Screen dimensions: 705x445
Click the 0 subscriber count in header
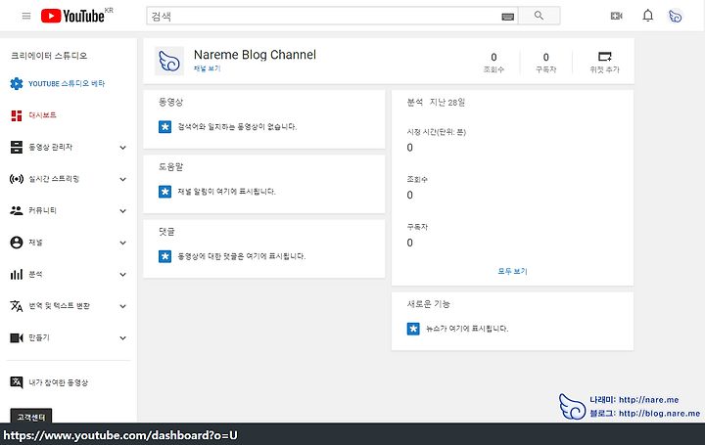click(x=545, y=57)
